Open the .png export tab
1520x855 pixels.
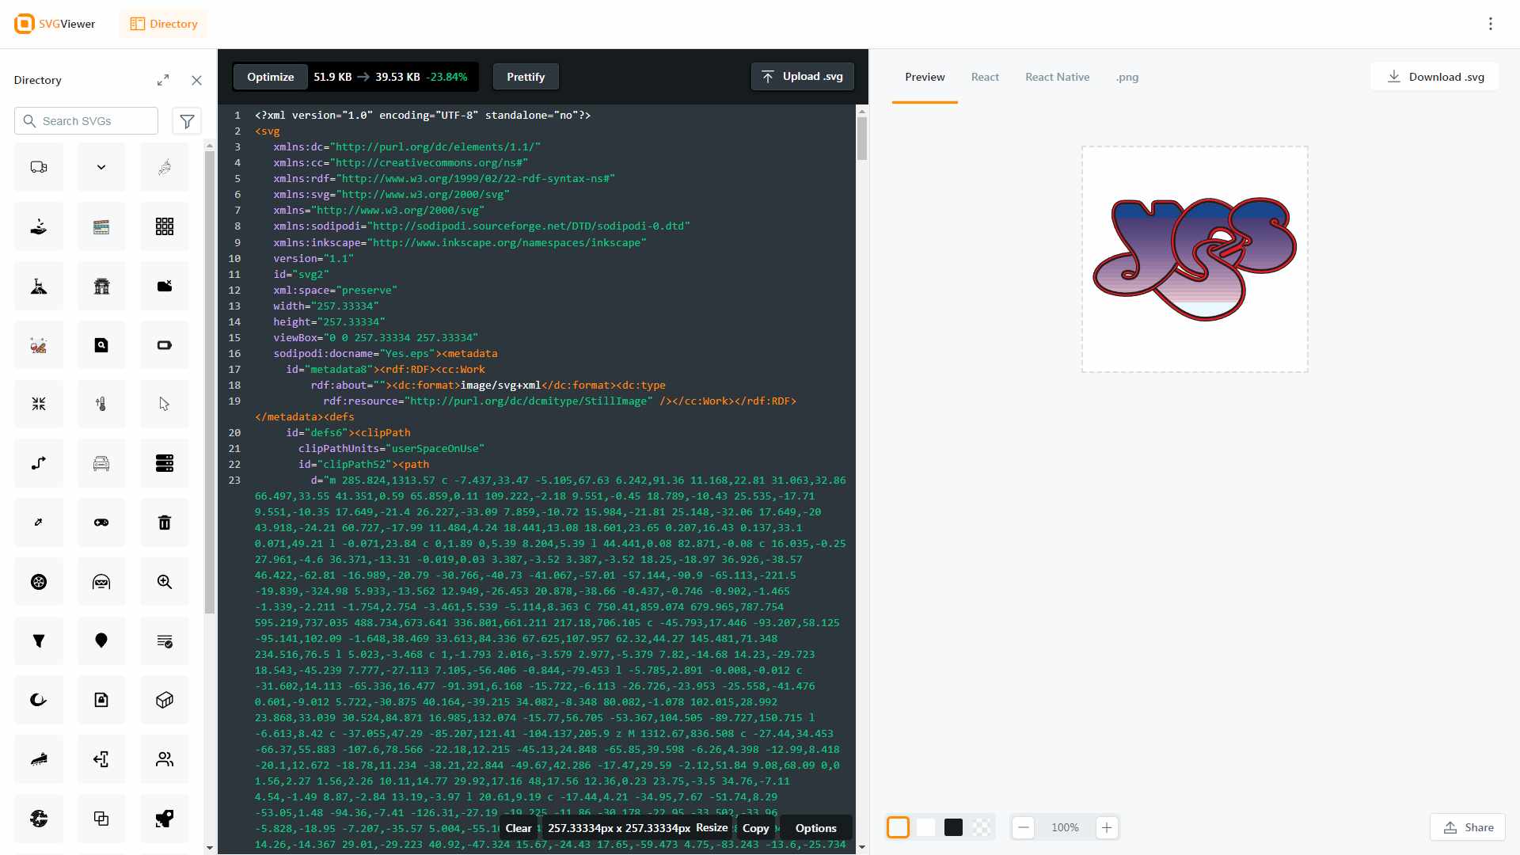(x=1127, y=77)
